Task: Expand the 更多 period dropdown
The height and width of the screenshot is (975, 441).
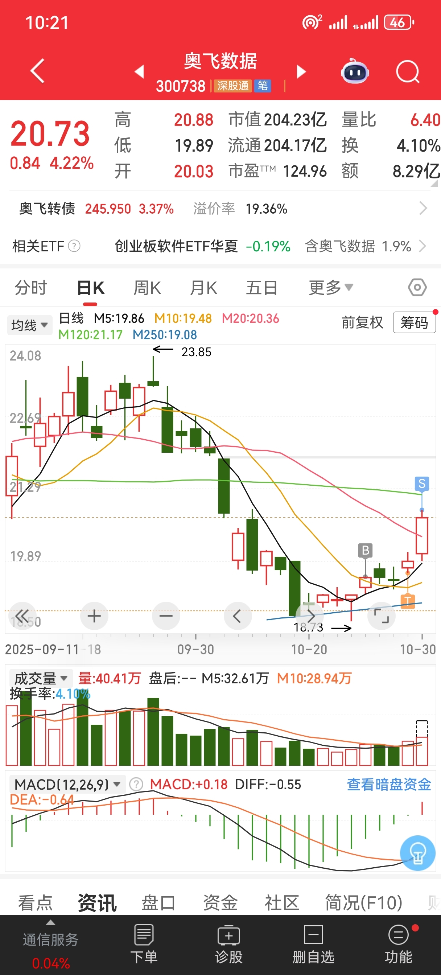Action: coord(331,288)
